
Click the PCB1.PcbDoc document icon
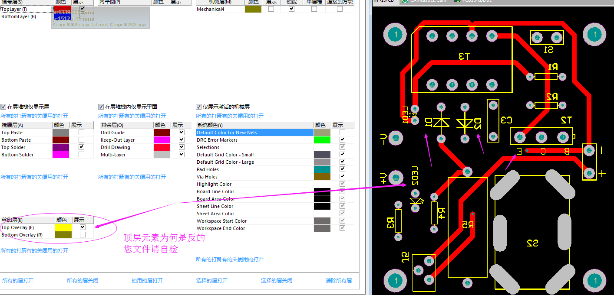click(x=457, y=1)
